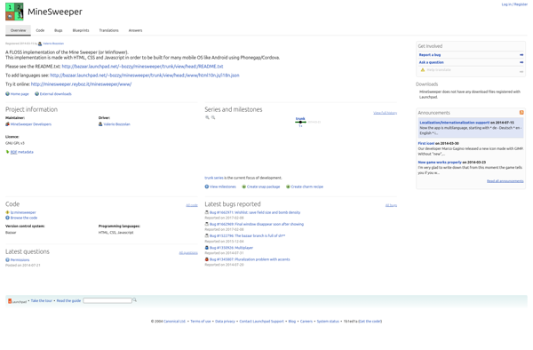Switch to the Code tab
The width and height of the screenshot is (533, 350).
(x=40, y=30)
